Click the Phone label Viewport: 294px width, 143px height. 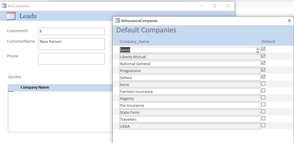pyautogui.click(x=13, y=56)
